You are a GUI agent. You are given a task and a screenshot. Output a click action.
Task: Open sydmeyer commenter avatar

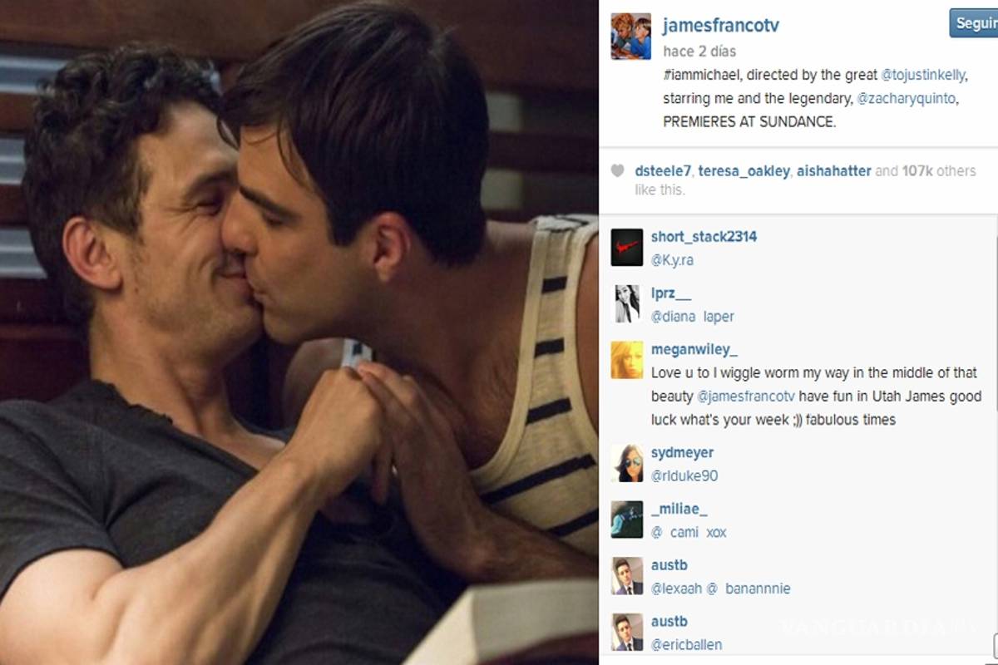(627, 463)
